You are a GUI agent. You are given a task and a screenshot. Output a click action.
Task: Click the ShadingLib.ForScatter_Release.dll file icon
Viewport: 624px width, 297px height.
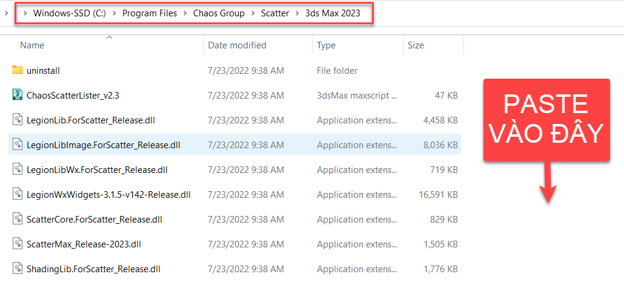[x=17, y=269]
